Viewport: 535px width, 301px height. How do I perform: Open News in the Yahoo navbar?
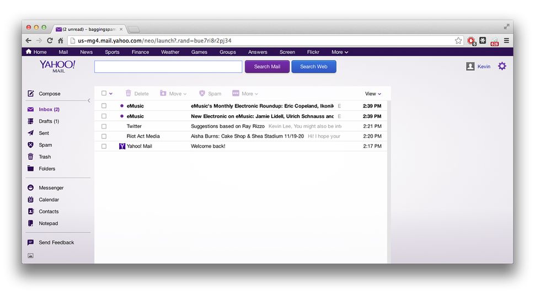(x=87, y=52)
